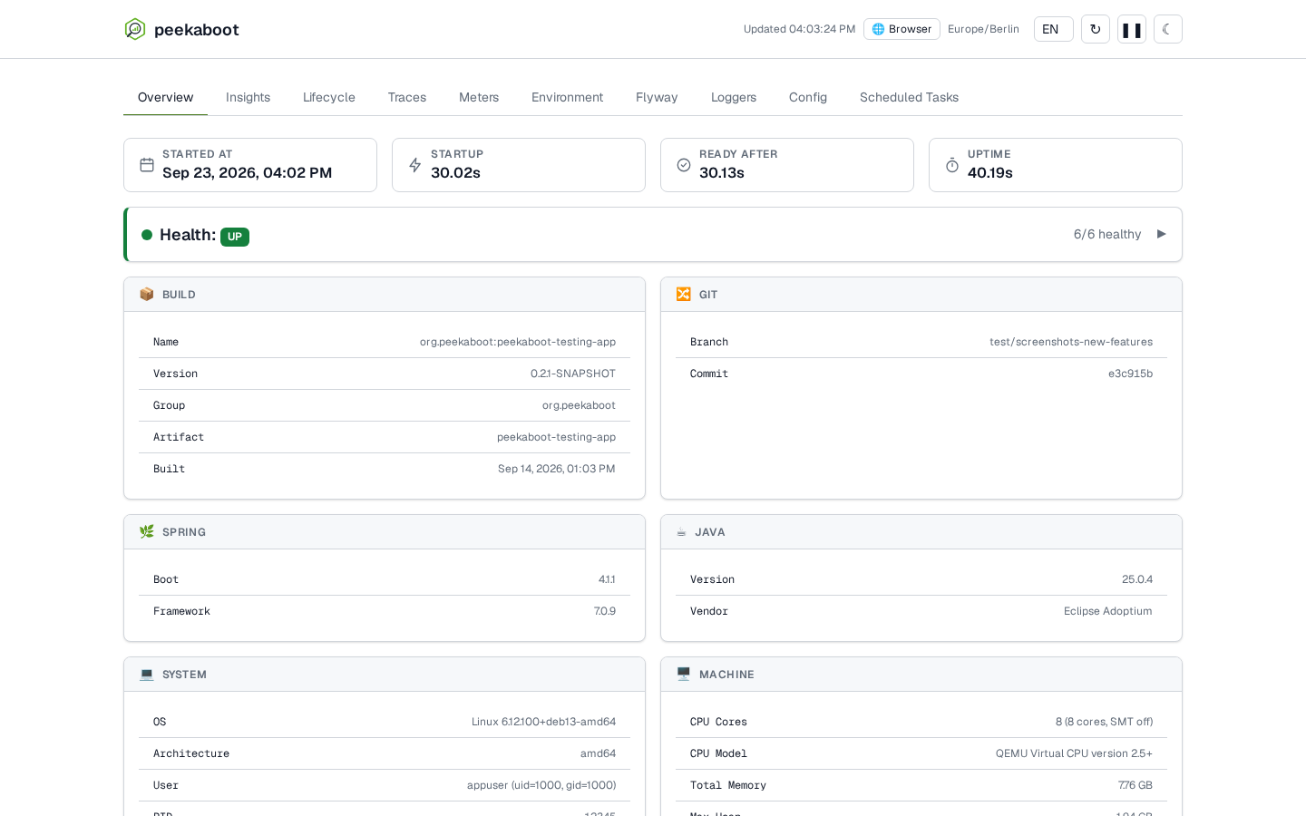This screenshot has width=1306, height=816.
Task: Click the Machine desktop monitor icon
Action: click(684, 675)
